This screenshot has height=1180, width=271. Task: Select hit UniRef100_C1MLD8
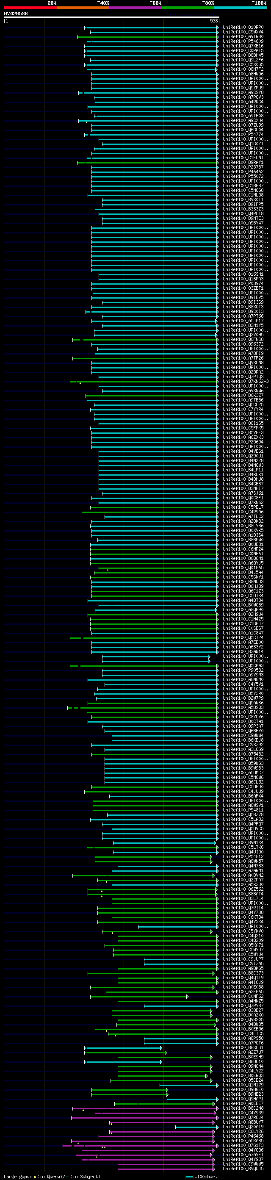click(x=243, y=195)
